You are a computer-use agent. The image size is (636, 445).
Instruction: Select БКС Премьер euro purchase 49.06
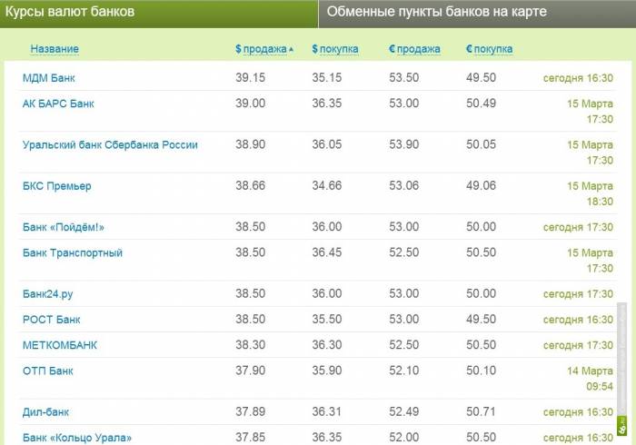tap(481, 185)
